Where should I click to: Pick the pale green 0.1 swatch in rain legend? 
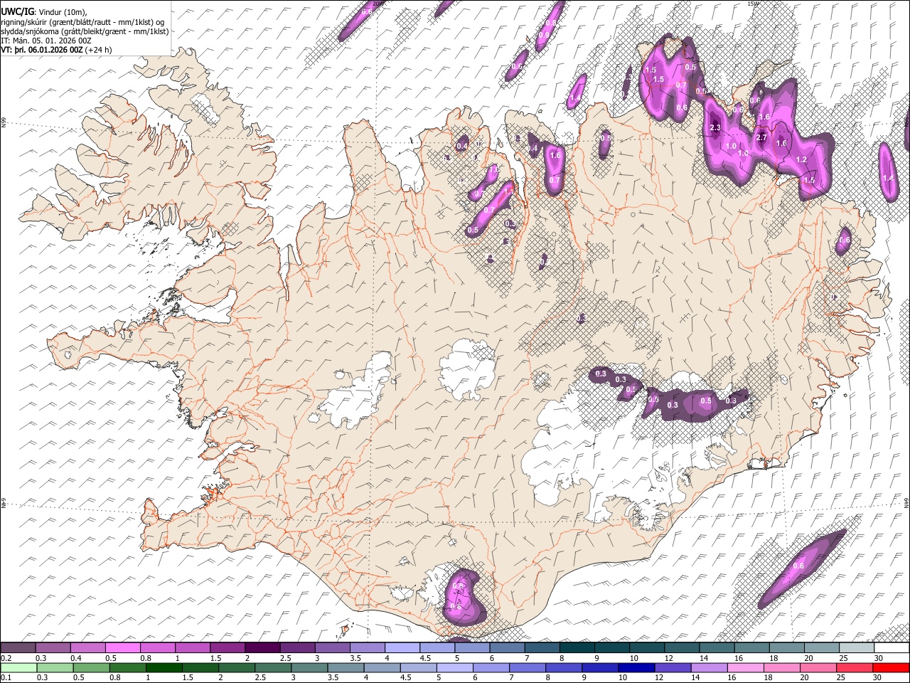click(18, 667)
